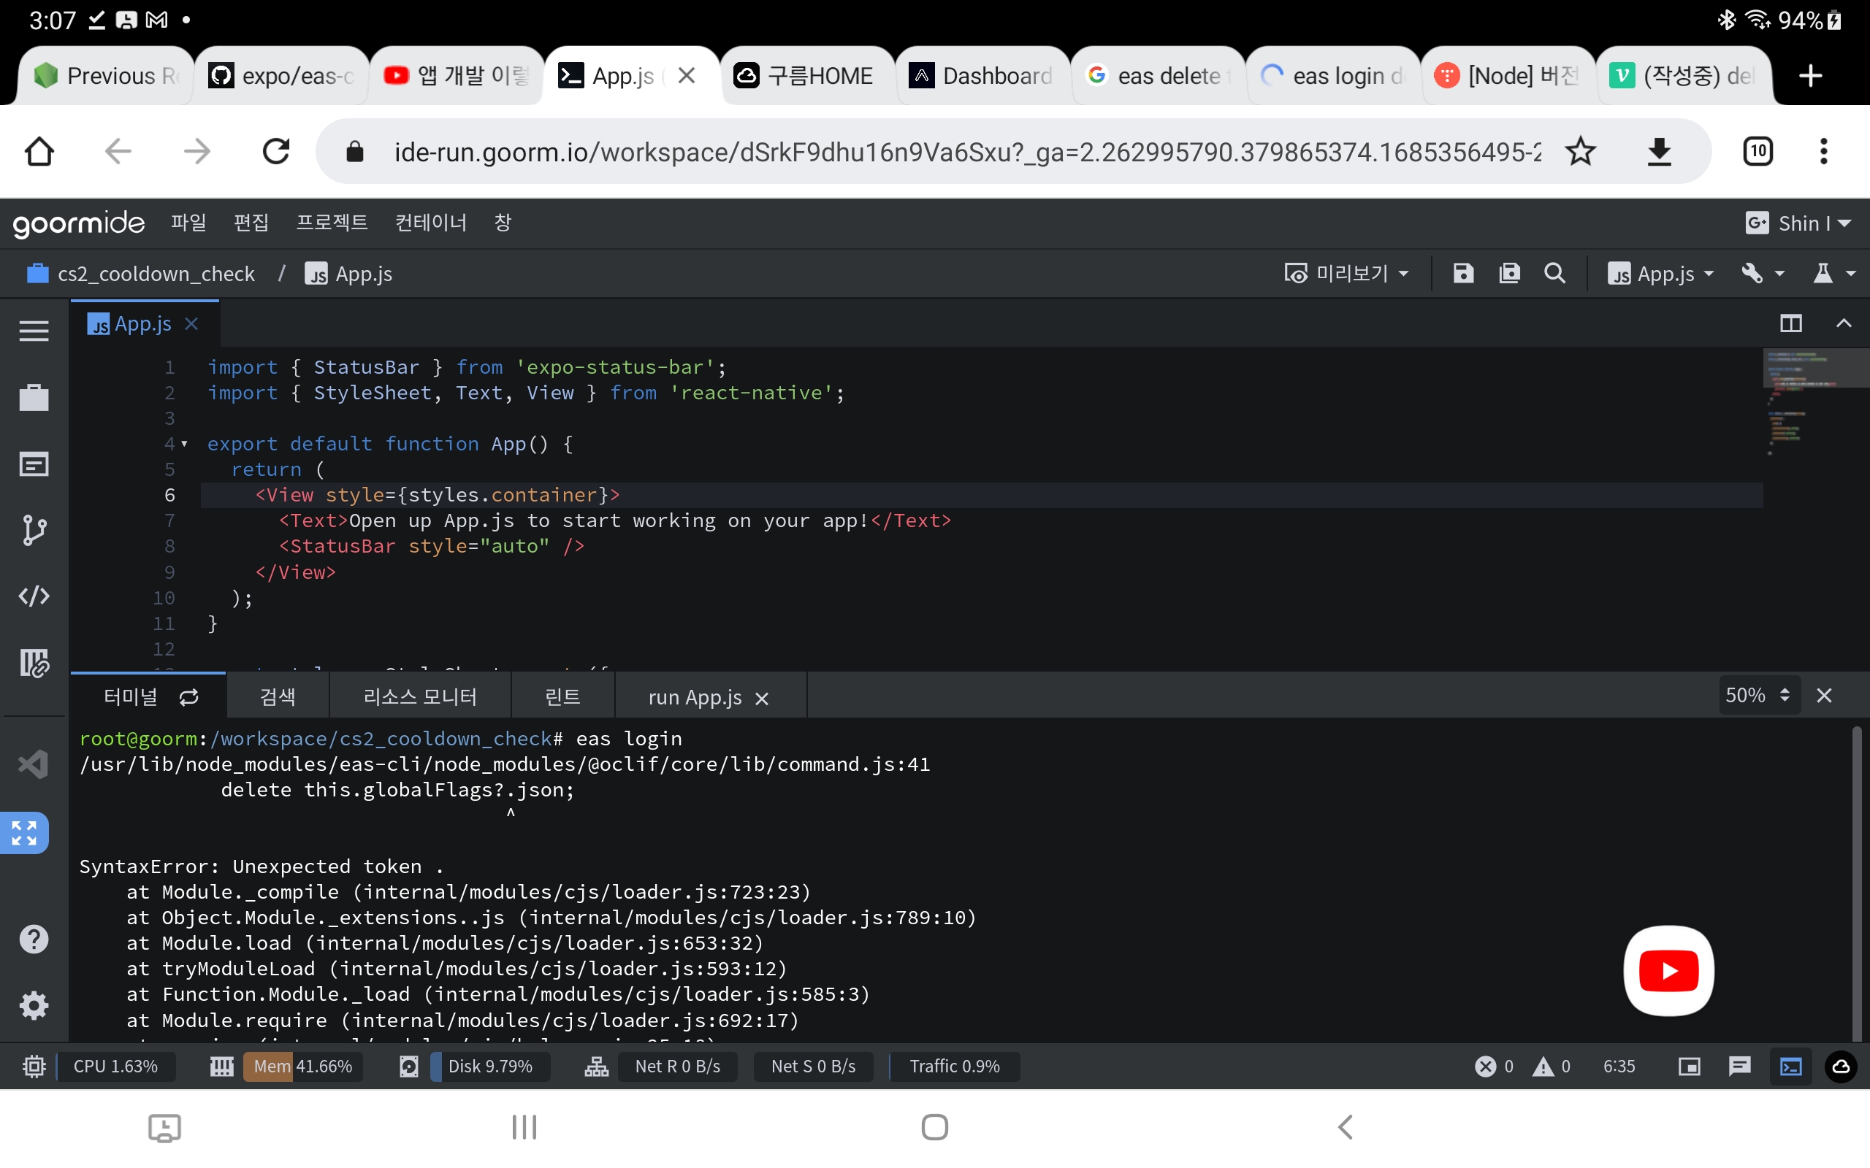Viewport: 1870px width, 1168px height.
Task: Collapse code fold arrow on line 4
Action: click(185, 443)
